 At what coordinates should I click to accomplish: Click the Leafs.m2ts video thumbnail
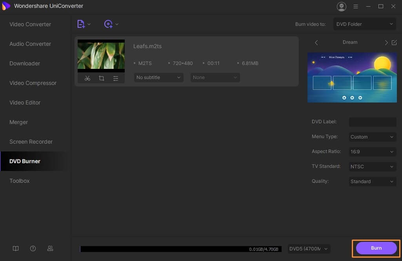click(101, 56)
